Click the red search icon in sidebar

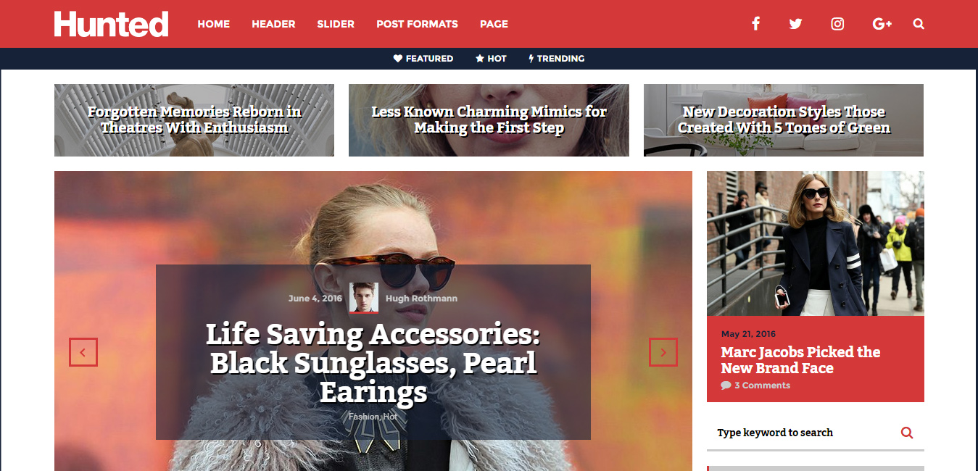click(x=907, y=433)
